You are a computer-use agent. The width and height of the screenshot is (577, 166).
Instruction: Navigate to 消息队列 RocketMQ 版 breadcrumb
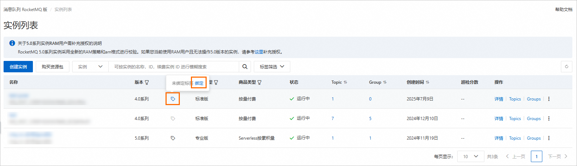25,10
